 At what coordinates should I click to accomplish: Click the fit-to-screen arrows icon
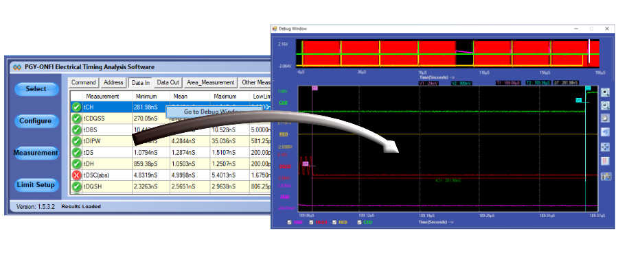[605, 147]
